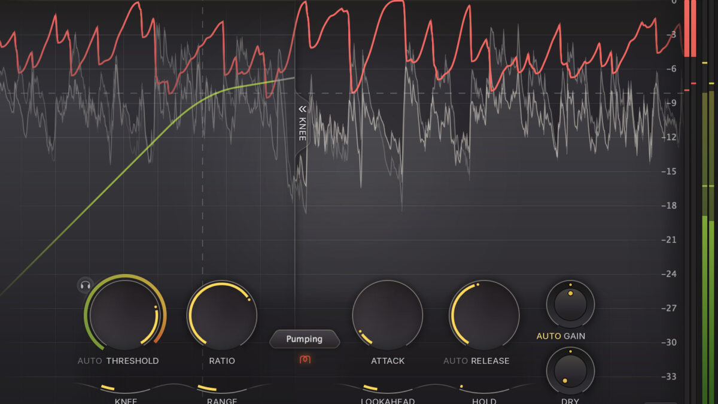Click the Release knob

pyautogui.click(x=484, y=315)
